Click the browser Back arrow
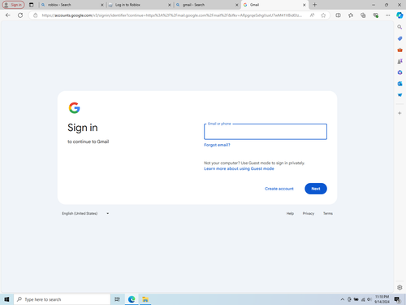The height and width of the screenshot is (305, 406). point(8,15)
